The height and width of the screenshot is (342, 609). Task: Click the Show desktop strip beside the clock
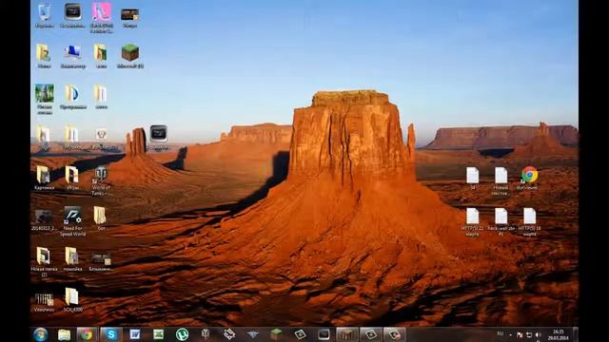[576, 334]
